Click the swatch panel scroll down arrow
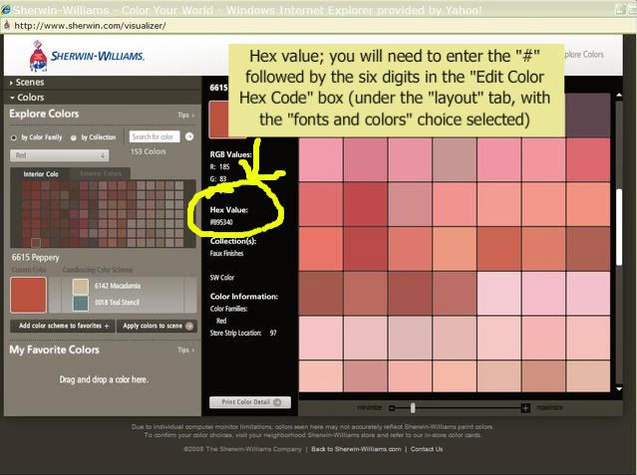Viewport: 637px width, 475px height. 619,388
